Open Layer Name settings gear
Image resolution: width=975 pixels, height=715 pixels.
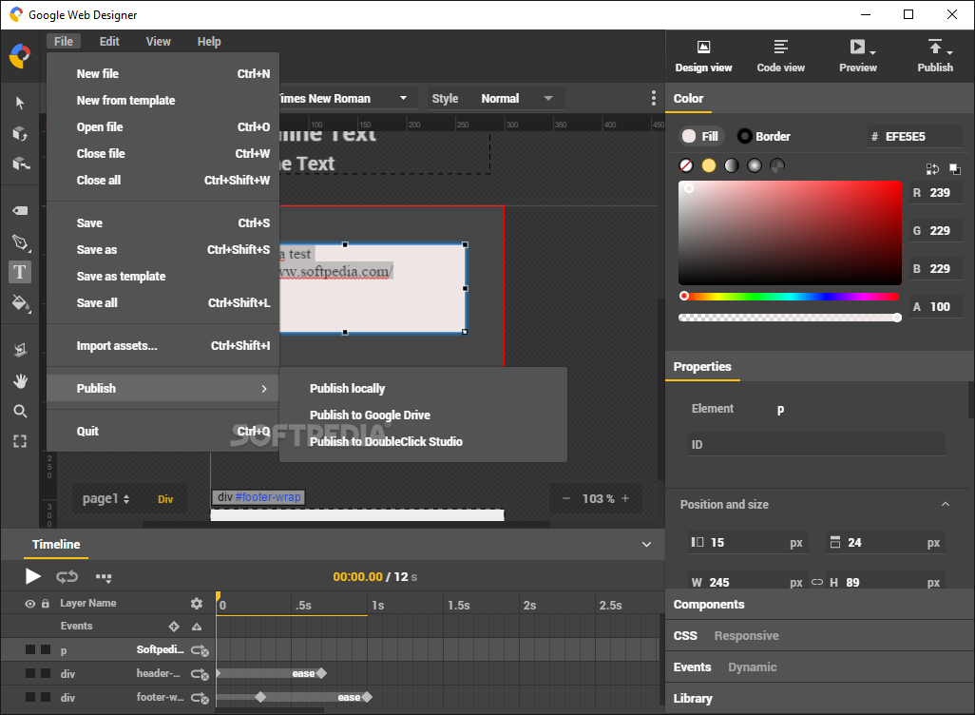tap(197, 603)
